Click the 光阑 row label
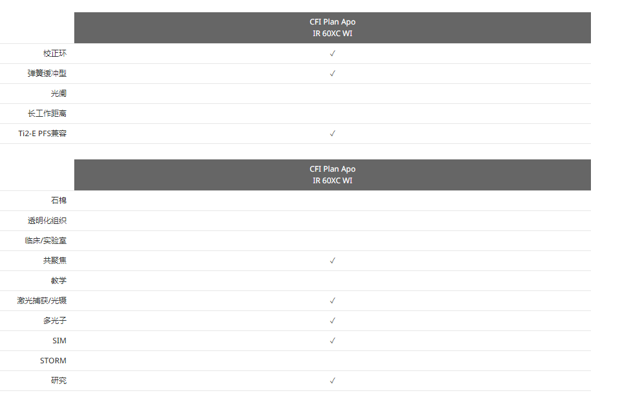The width and height of the screenshot is (620, 393). click(x=59, y=94)
